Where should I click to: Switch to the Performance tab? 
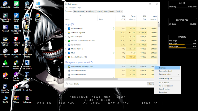pos(79,11)
